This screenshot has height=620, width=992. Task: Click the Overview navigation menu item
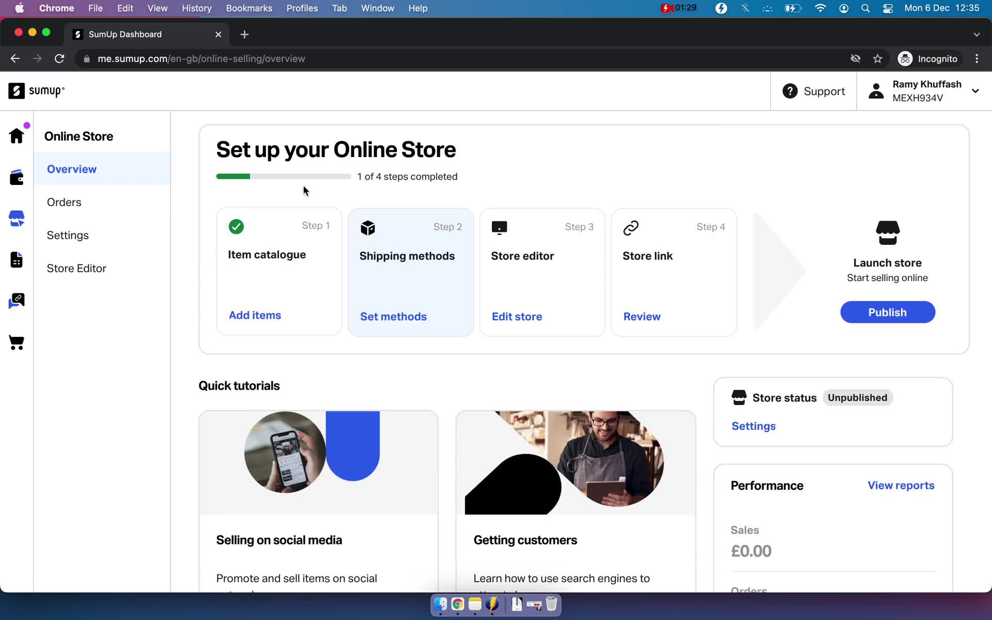[x=71, y=169]
